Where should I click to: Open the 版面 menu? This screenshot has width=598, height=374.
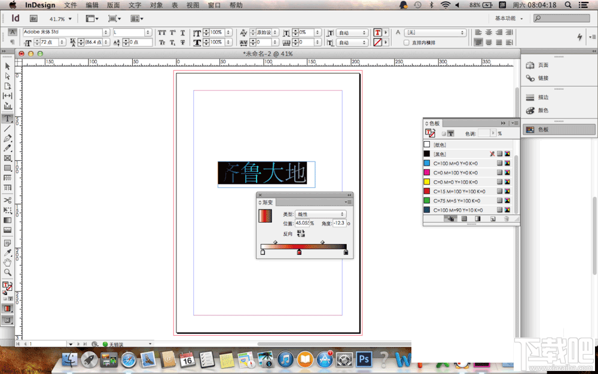coord(113,5)
